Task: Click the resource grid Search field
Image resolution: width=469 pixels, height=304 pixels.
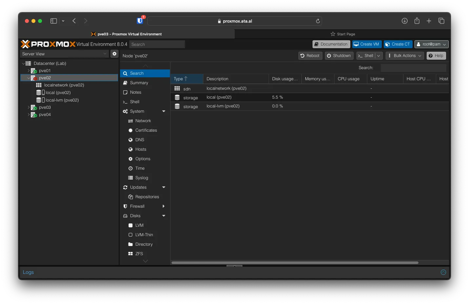Action: pos(413,68)
